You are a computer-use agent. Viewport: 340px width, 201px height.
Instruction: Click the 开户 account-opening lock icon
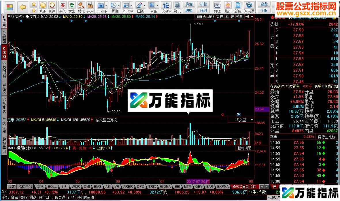pos(90,6)
